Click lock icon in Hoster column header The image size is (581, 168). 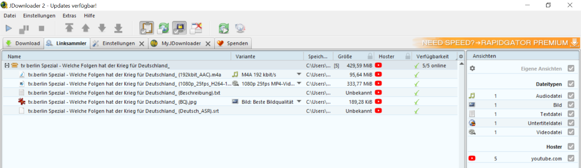tap(408, 56)
